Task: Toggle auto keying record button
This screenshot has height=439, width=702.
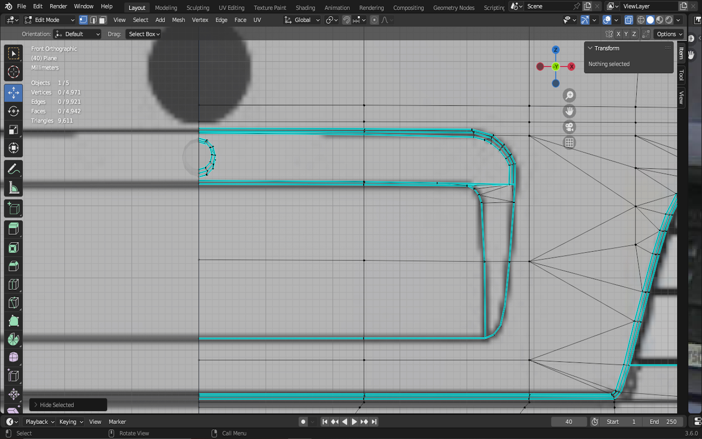Action: 303,422
